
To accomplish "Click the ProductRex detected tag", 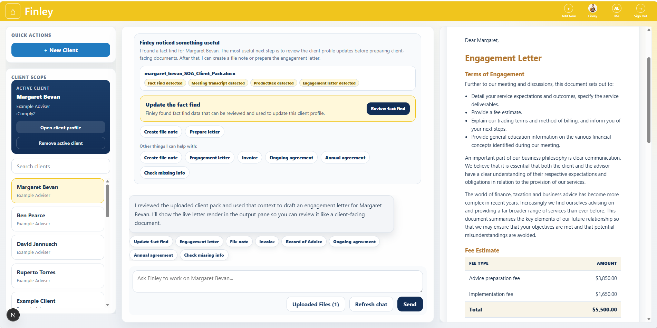I will 273,83.
